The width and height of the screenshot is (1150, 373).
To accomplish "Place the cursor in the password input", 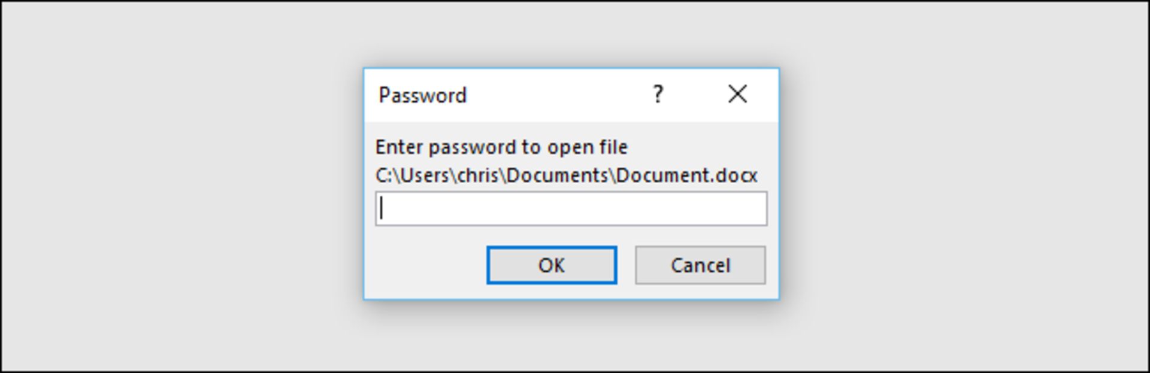I will pos(571,209).
